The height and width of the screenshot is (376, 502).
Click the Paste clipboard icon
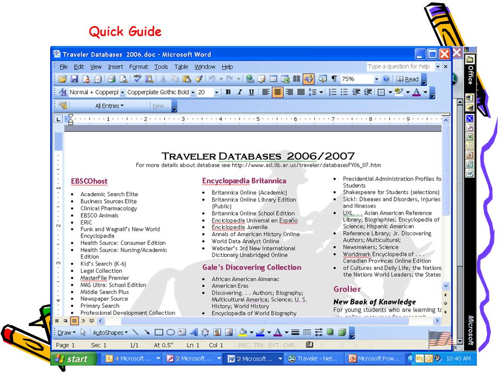coord(187,79)
